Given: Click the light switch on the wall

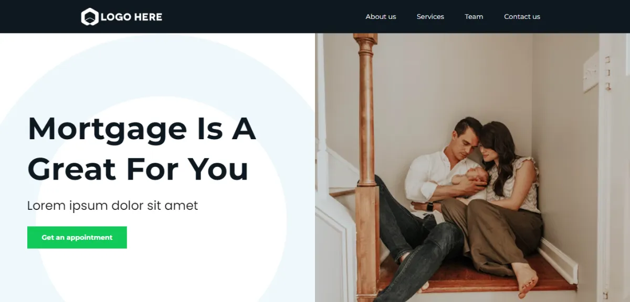Looking at the screenshot, I should [591, 72].
